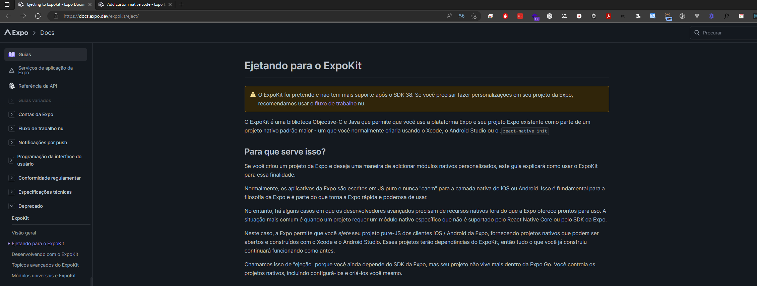Click the Procurar search field
This screenshot has width=757, height=286.
pos(723,33)
